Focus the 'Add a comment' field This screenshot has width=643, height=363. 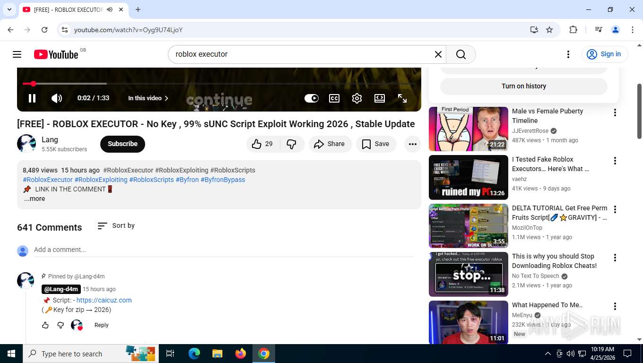pyautogui.click(x=224, y=250)
